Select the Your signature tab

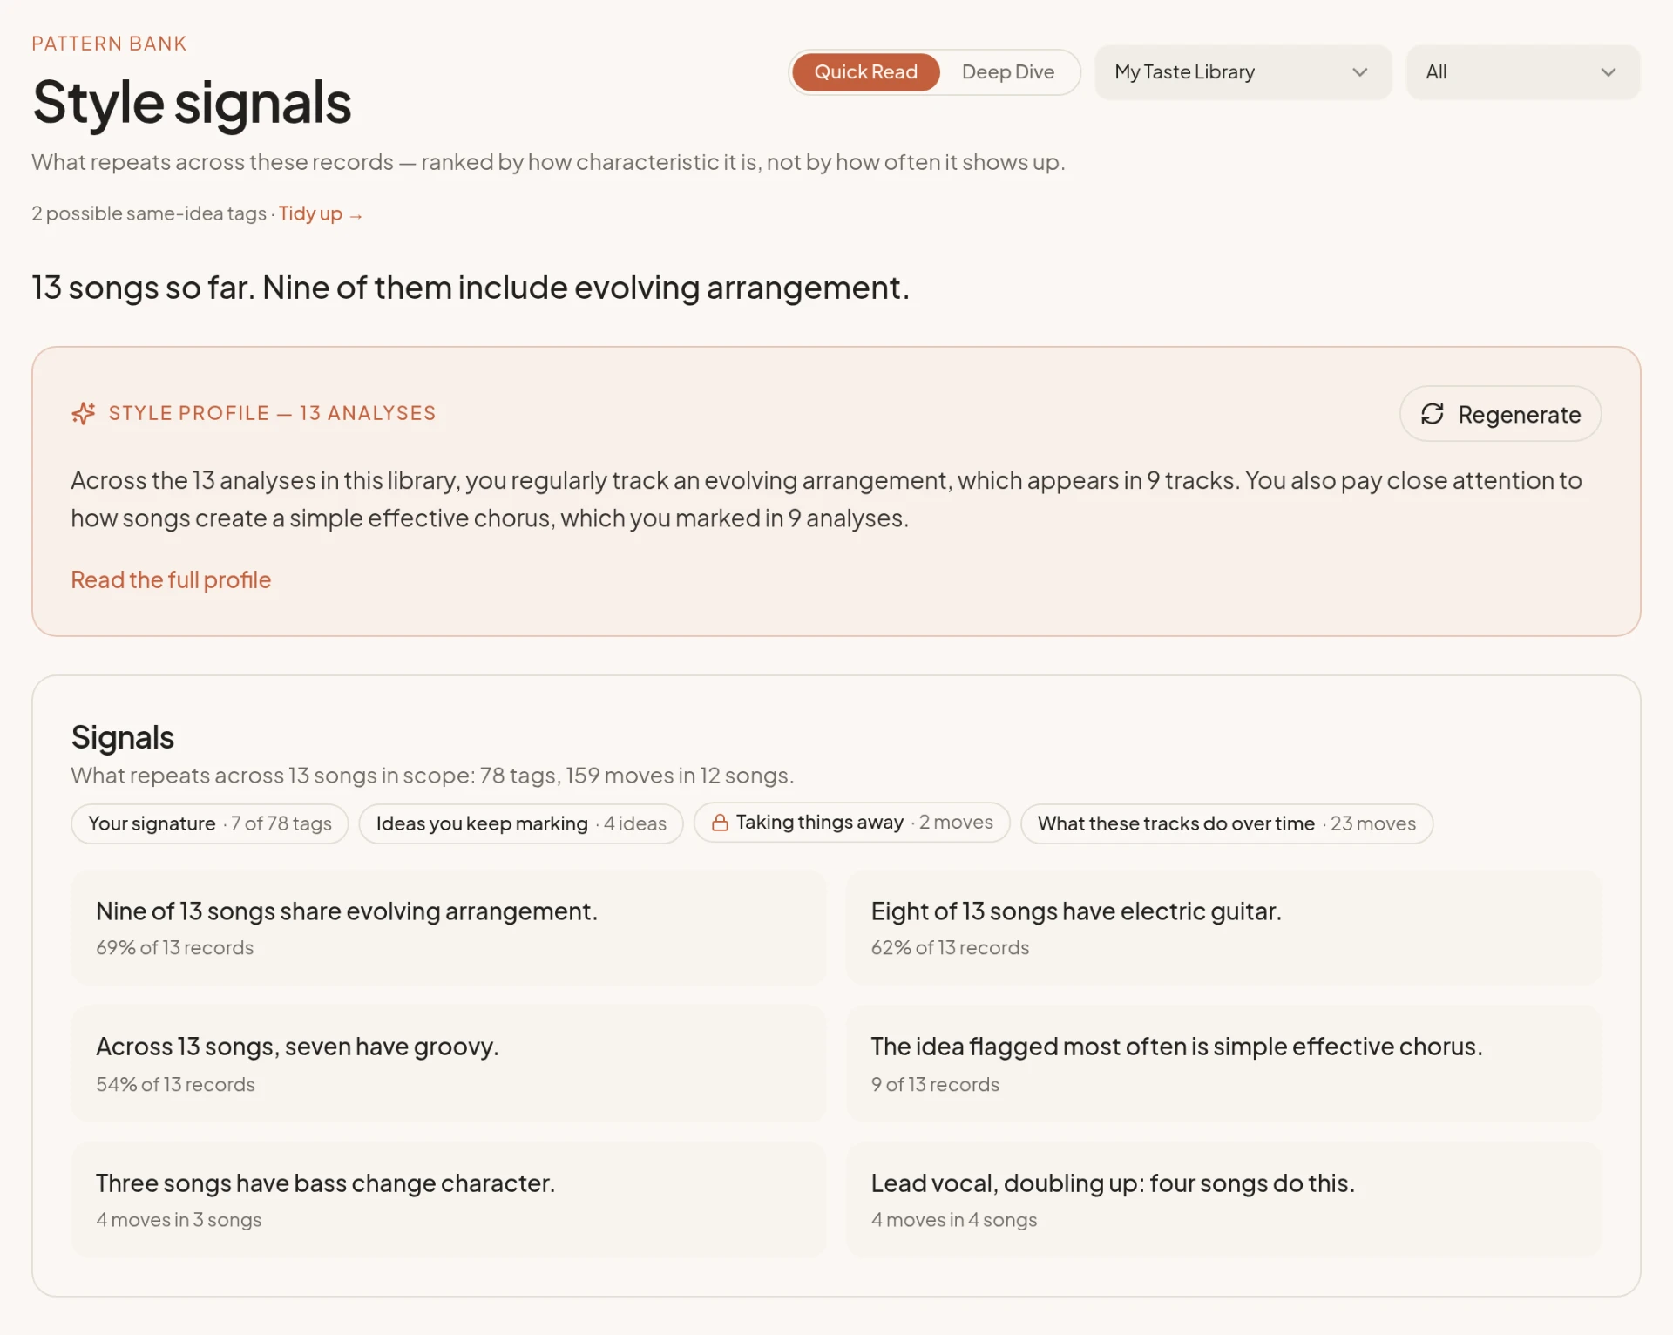[x=210, y=823]
